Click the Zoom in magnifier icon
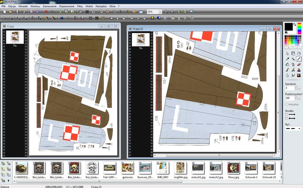This screenshot has width=303, height=188. pyautogui.click(x=166, y=12)
